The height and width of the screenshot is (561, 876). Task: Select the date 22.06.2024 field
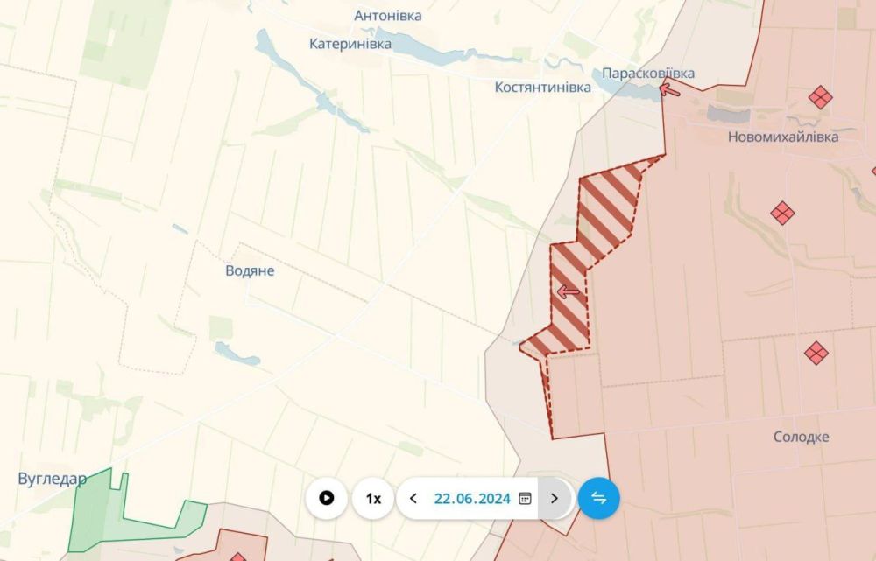[x=472, y=499]
